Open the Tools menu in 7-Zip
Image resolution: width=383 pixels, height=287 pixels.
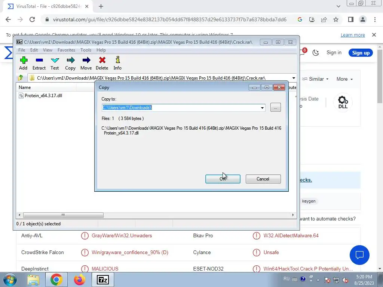[x=86, y=50]
